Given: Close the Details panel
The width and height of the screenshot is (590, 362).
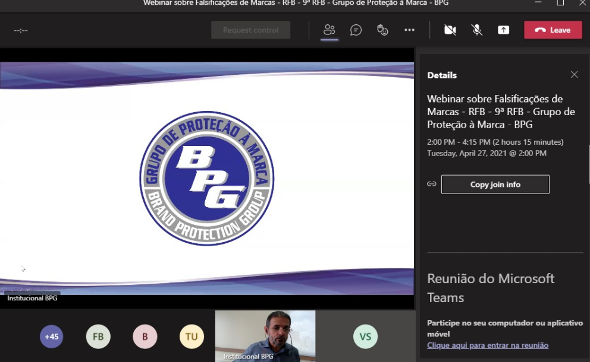Looking at the screenshot, I should pos(574,75).
